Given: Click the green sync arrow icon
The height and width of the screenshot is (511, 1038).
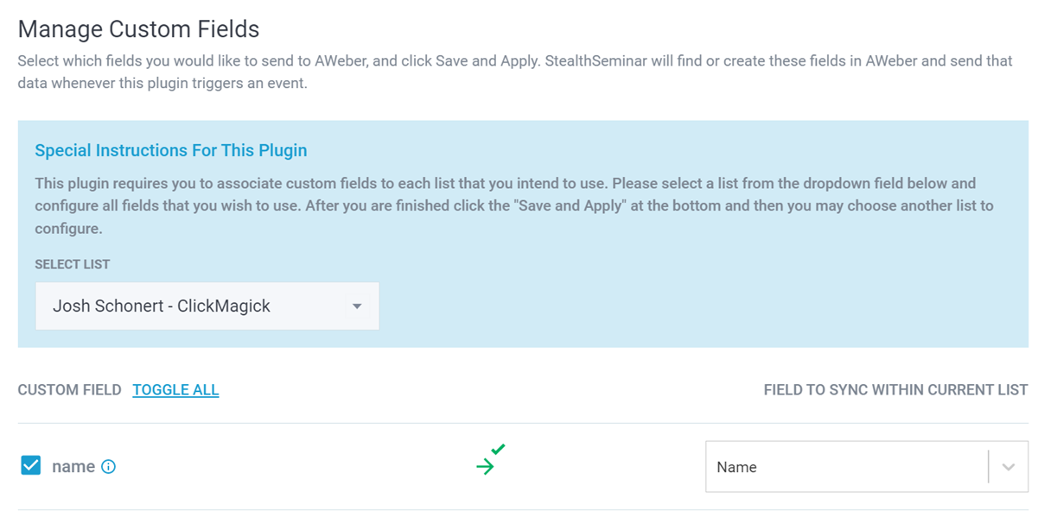Looking at the screenshot, I should click(x=485, y=467).
